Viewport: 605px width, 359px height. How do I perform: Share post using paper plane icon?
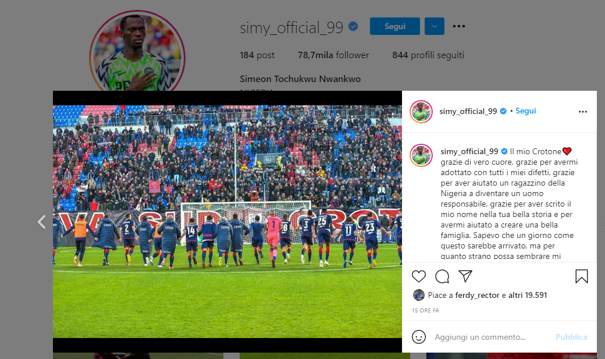coord(465,276)
